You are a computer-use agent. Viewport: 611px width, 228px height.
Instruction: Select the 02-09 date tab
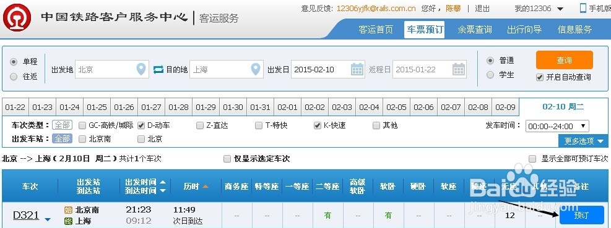[x=505, y=107]
